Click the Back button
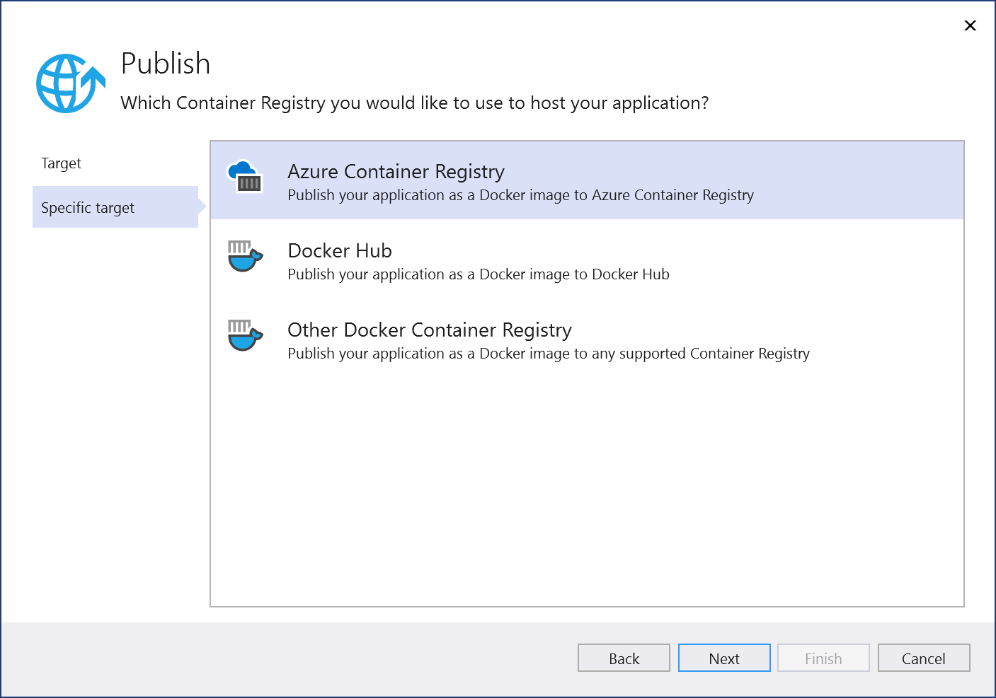This screenshot has height=698, width=996. coord(624,658)
